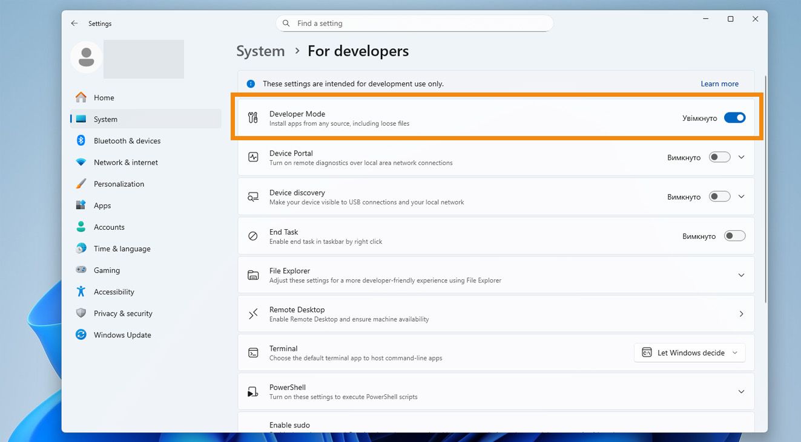Click the PowerShell icon
The width and height of the screenshot is (801, 442).
pos(253,392)
